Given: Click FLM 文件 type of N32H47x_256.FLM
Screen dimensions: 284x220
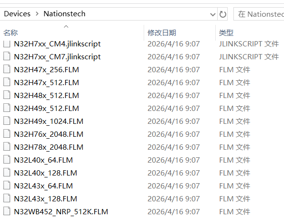Looking at the screenshot, I should pos(235,70).
